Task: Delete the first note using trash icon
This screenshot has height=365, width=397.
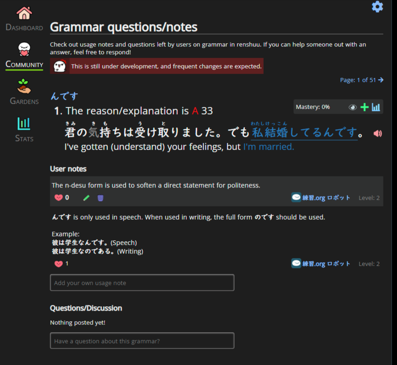Action: [x=101, y=198]
